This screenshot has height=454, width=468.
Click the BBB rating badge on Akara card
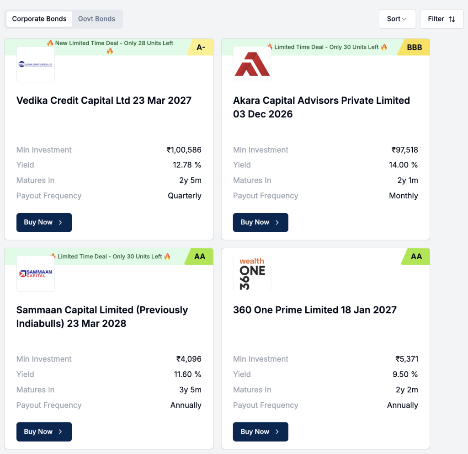point(415,47)
